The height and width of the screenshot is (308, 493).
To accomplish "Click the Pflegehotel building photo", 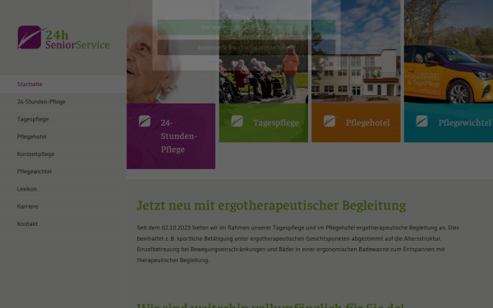I will 356,52.
